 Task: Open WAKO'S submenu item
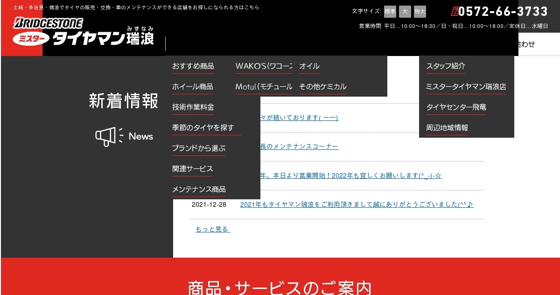click(x=264, y=66)
